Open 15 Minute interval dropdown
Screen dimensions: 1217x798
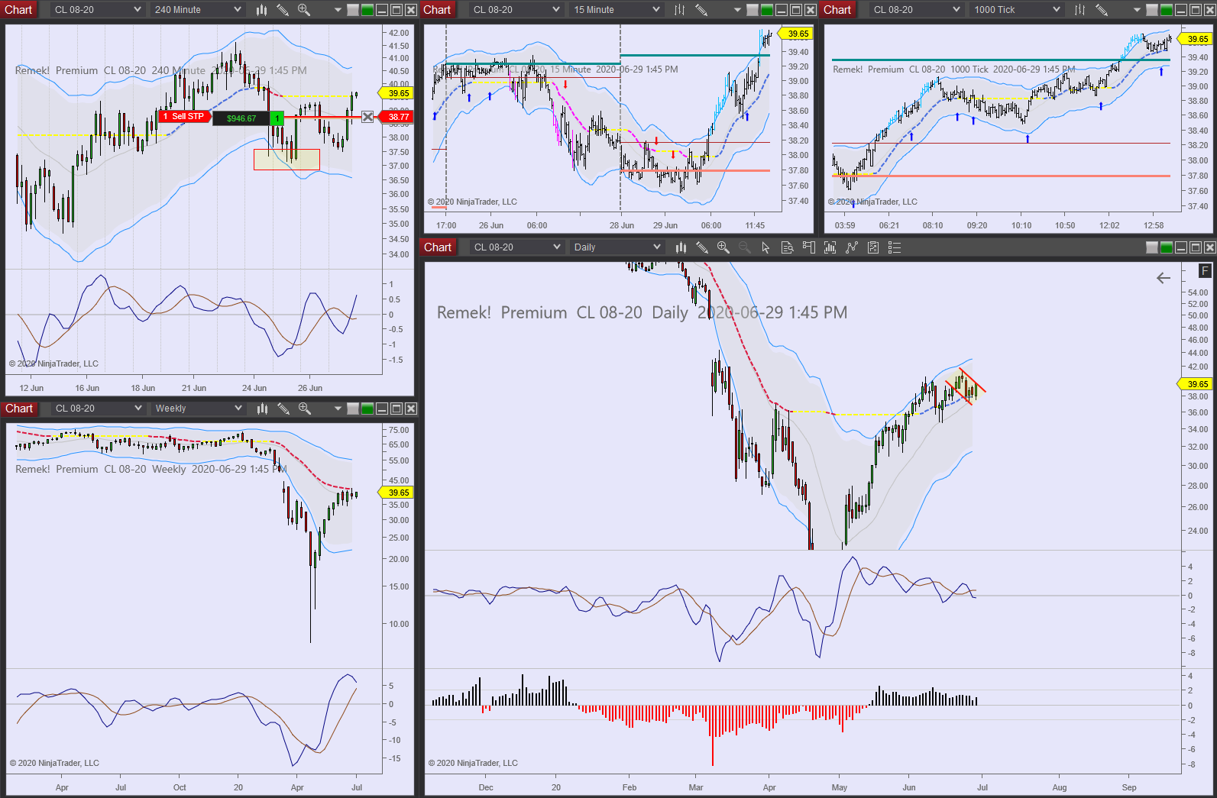616,10
